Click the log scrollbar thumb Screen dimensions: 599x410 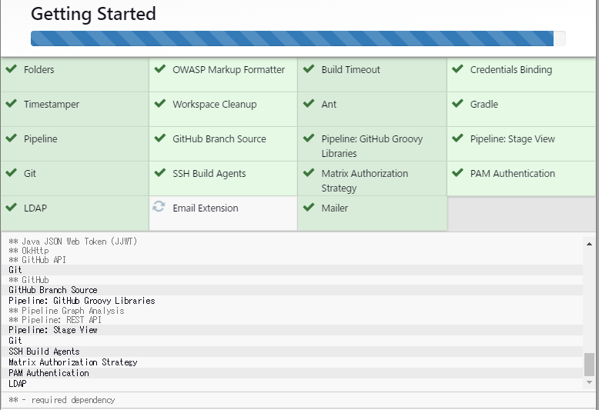589,365
